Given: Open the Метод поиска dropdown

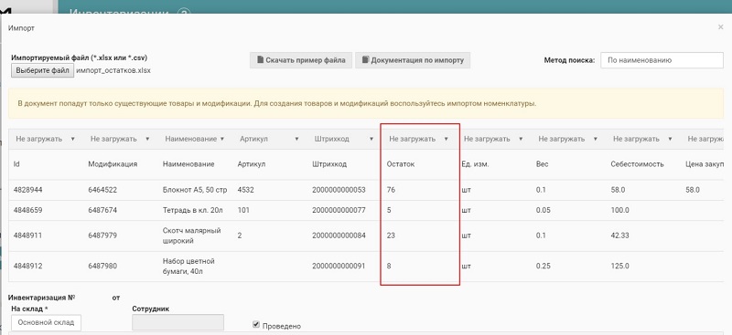Looking at the screenshot, I should click(662, 60).
